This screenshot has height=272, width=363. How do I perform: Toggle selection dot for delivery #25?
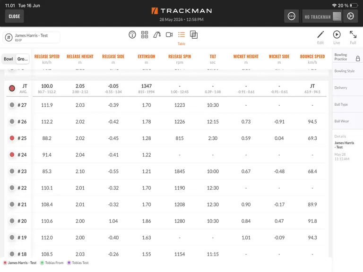(x=12, y=138)
